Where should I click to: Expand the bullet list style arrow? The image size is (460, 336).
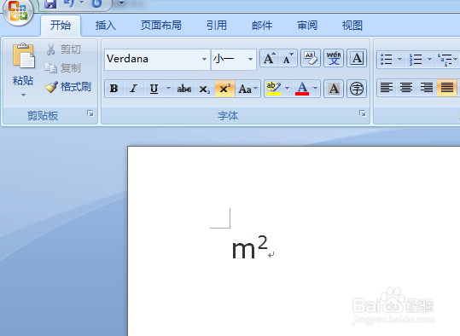pyautogui.click(x=399, y=59)
